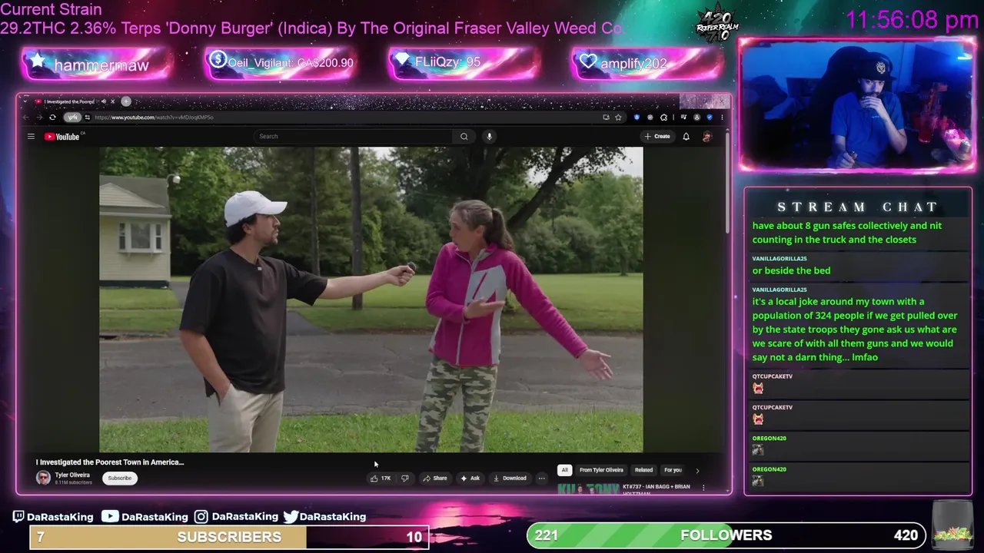Viewport: 984px width, 553px height.
Task: Click Tyler Oliveira's channel avatar
Action: pyautogui.click(x=43, y=478)
